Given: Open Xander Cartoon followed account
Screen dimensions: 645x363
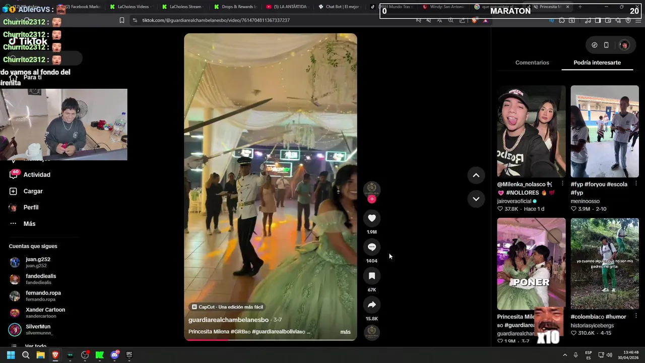Looking at the screenshot, I should [37, 313].
